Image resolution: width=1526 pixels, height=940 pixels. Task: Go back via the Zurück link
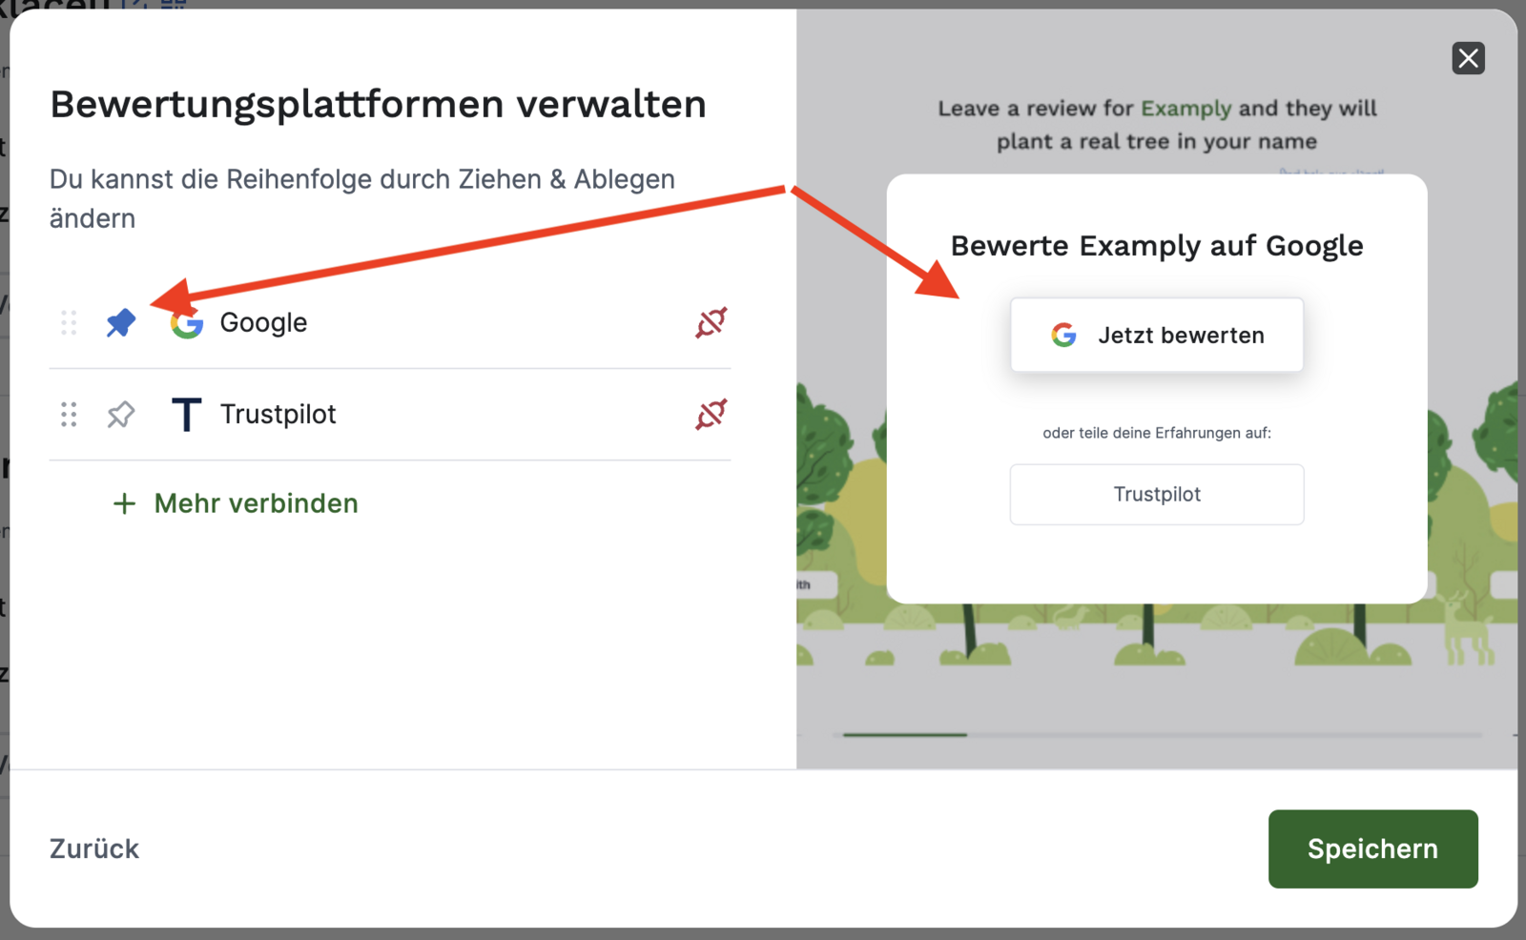pyautogui.click(x=93, y=848)
